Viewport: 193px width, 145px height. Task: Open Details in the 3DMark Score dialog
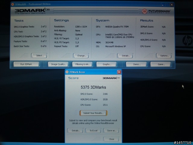pos(75,130)
